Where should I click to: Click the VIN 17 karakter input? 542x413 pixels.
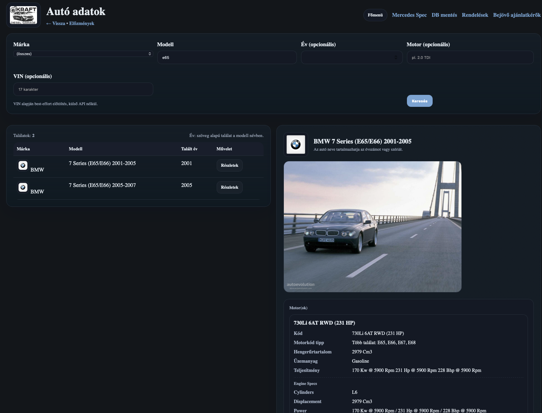(x=83, y=89)
